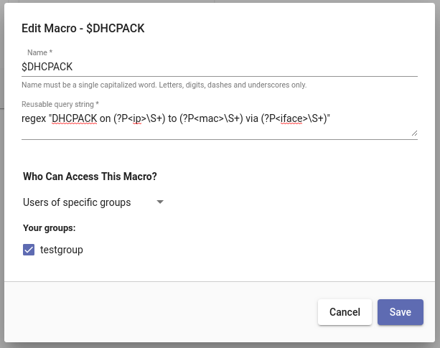The image size is (440, 348).
Task: Place the cursor in the underlined 'iface' word in the regex
Action: coord(291,118)
